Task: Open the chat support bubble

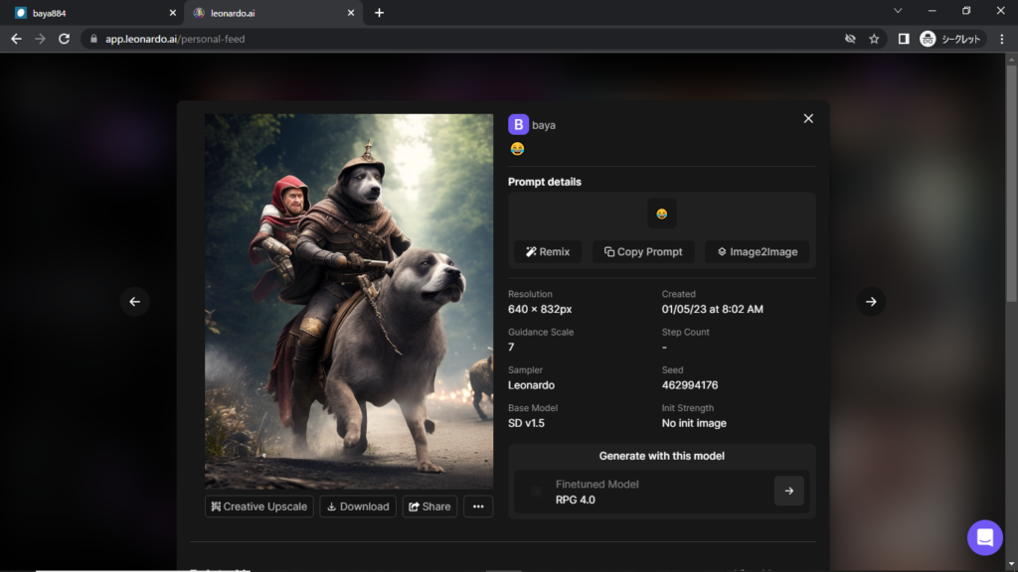Action: [x=984, y=537]
